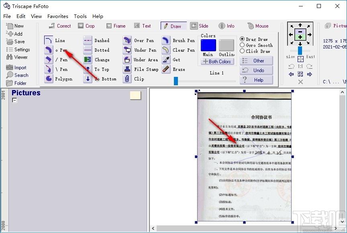This screenshot has width=347, height=233.
Task: Open Folder in the sidebar
Action: pyautogui.click(x=16, y=83)
